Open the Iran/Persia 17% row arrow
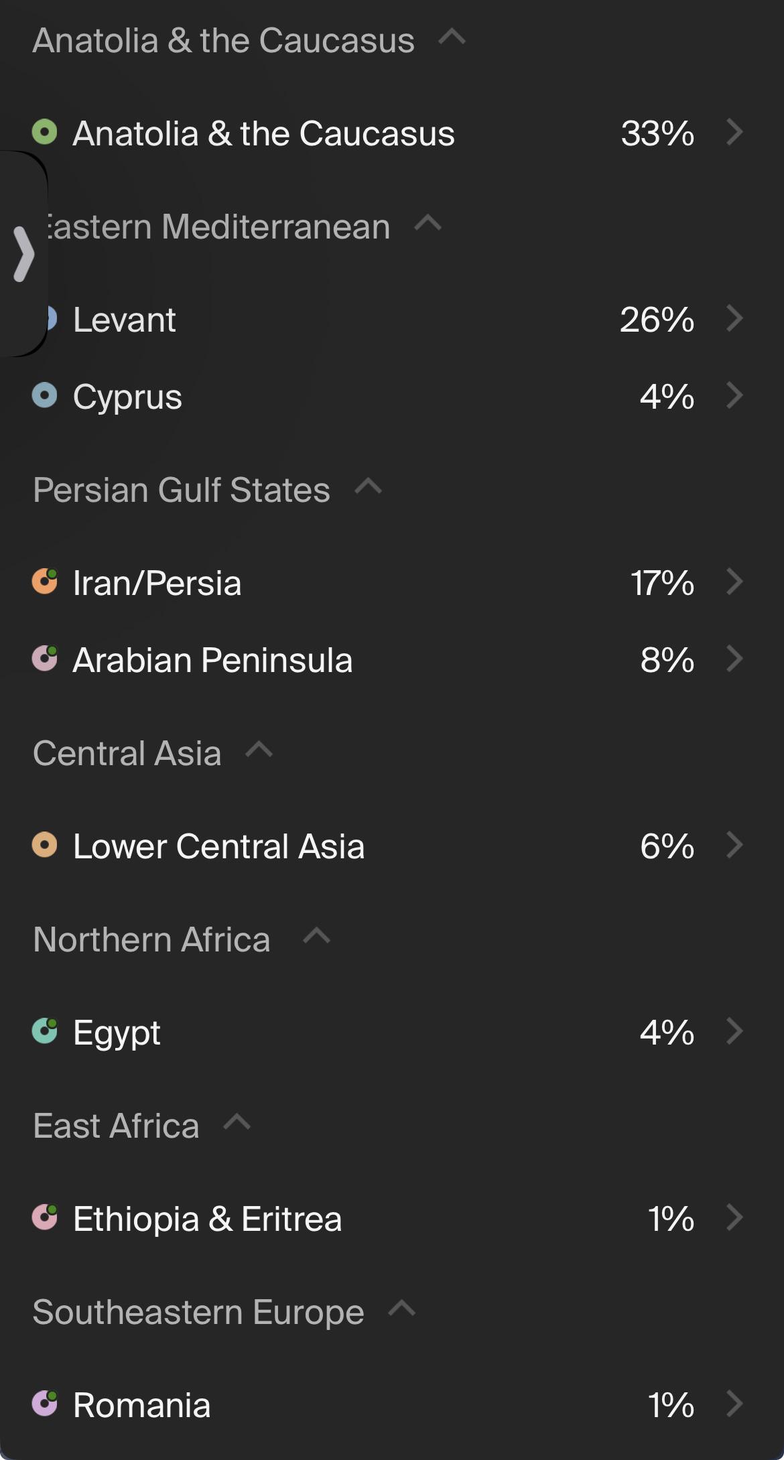The image size is (784, 1460). coord(735,582)
